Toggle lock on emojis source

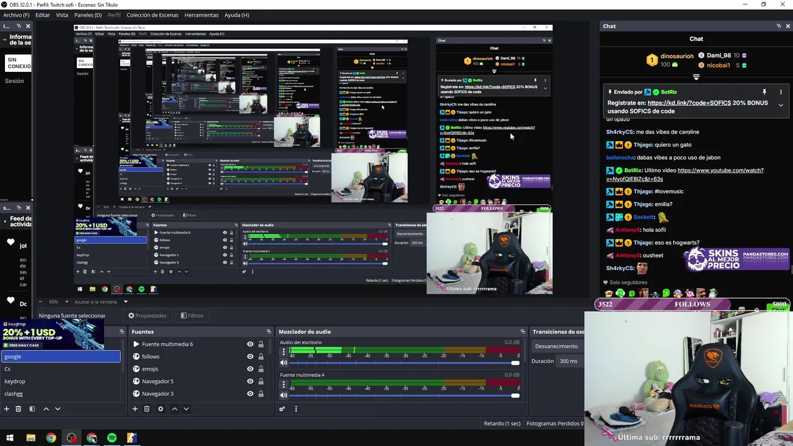tap(261, 369)
